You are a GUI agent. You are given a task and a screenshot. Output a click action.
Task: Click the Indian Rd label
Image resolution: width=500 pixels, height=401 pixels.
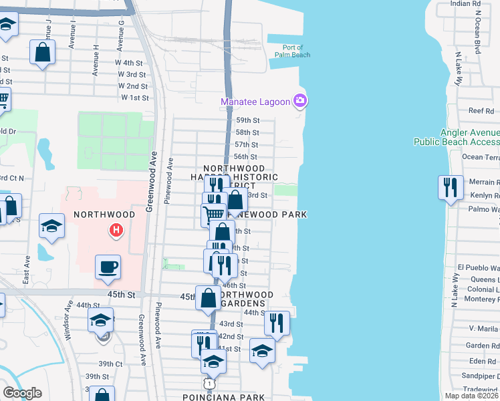465,3
